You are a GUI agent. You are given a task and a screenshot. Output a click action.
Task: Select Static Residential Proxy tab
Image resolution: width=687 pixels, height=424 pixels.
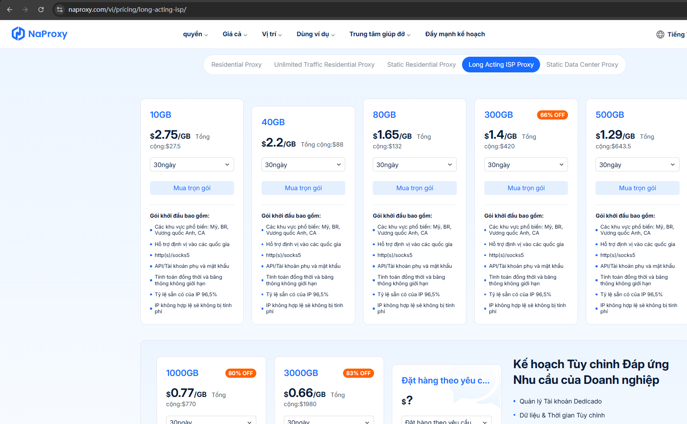coord(422,65)
